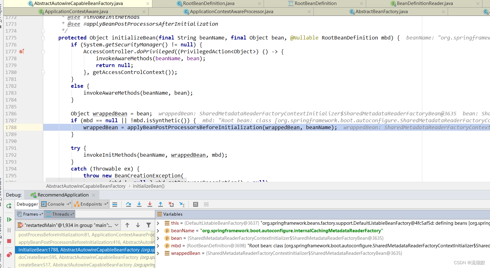Toggle the Javadoc fold marker at line 1774
This screenshot has width=490, height=268.
pyautogui.click(x=43, y=31)
